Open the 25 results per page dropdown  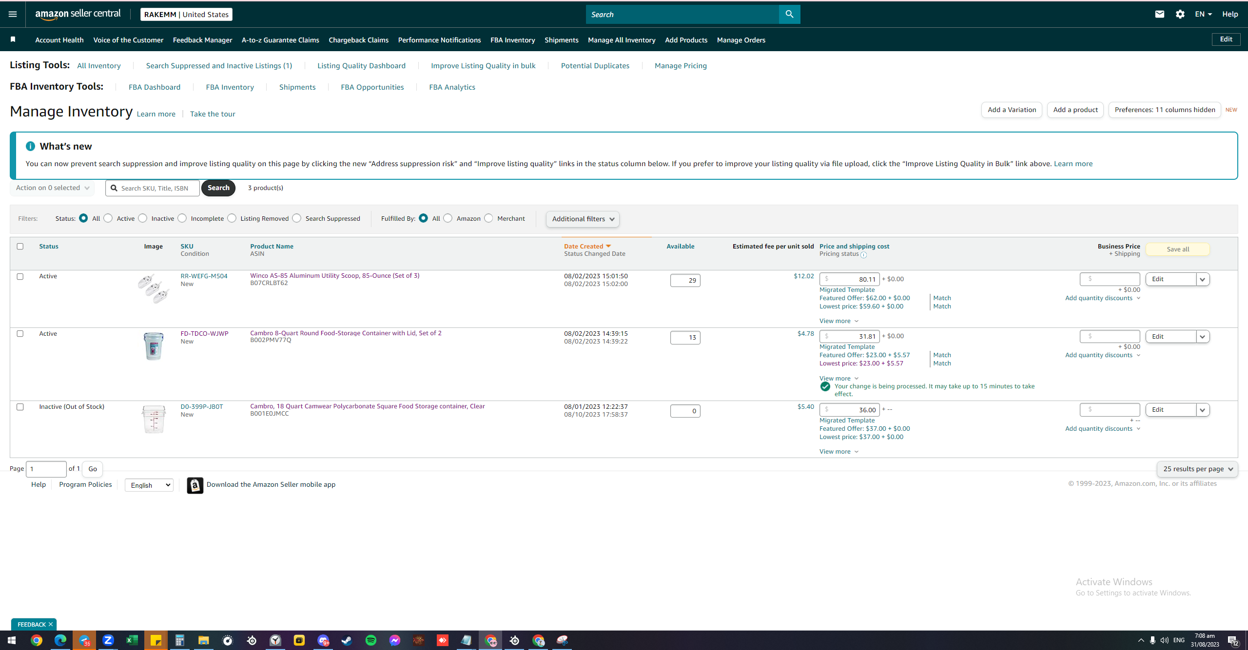1197,469
